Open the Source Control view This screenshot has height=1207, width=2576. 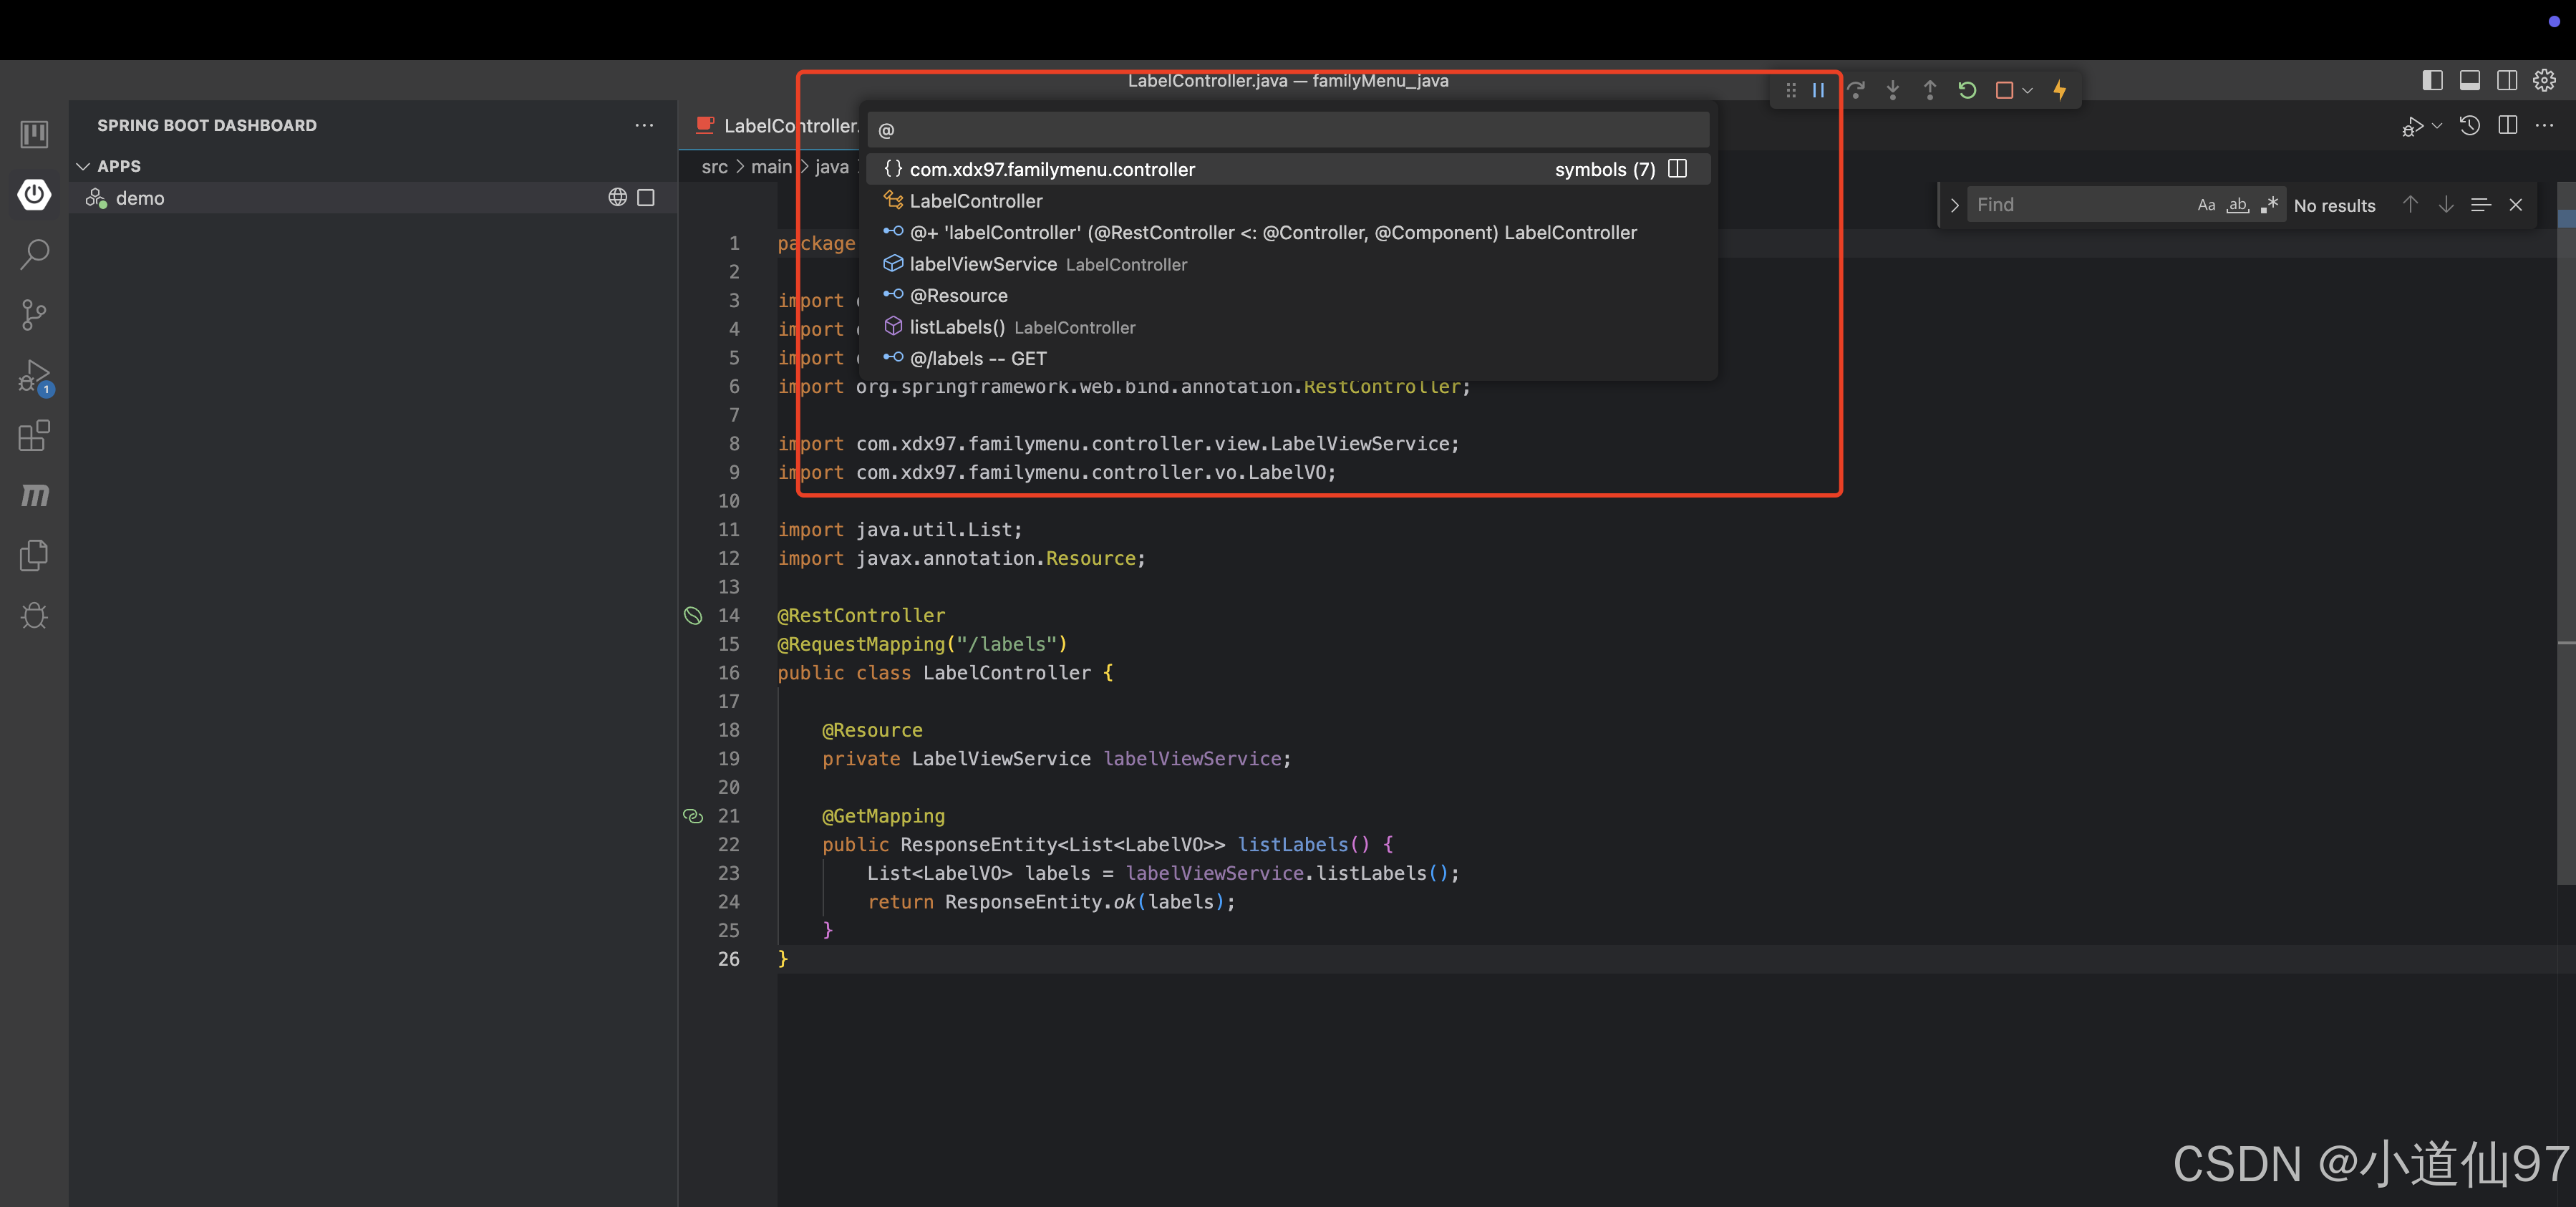click(x=34, y=315)
